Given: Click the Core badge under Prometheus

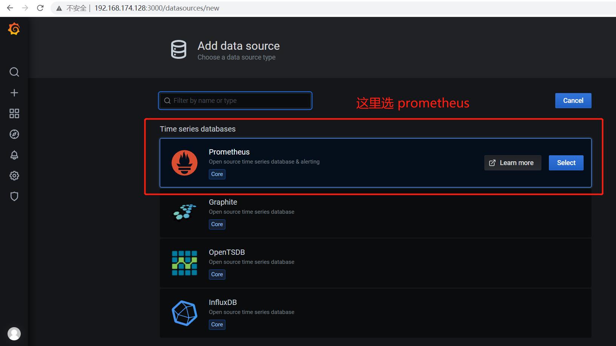Looking at the screenshot, I should (217, 174).
